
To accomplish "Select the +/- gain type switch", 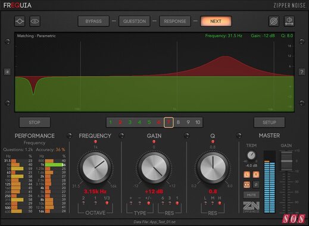I will [x=148, y=203].
